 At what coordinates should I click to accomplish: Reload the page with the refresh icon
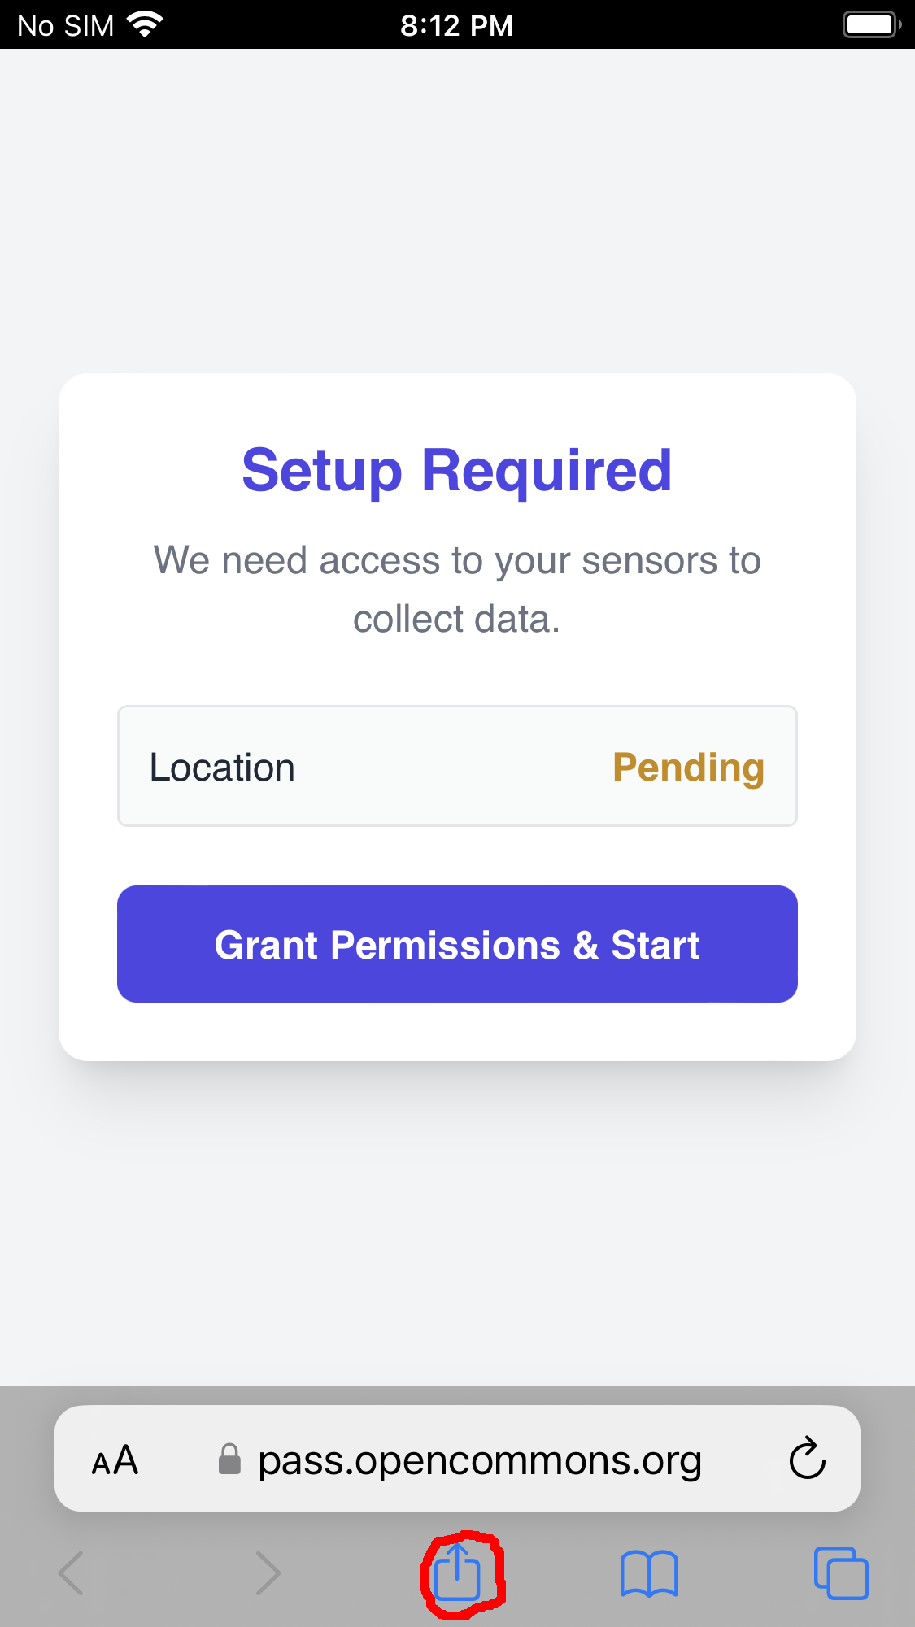tap(807, 1459)
